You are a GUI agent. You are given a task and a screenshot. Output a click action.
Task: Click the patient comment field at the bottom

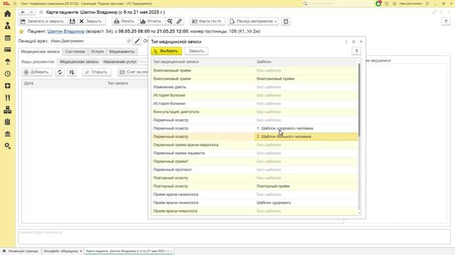[234, 237]
